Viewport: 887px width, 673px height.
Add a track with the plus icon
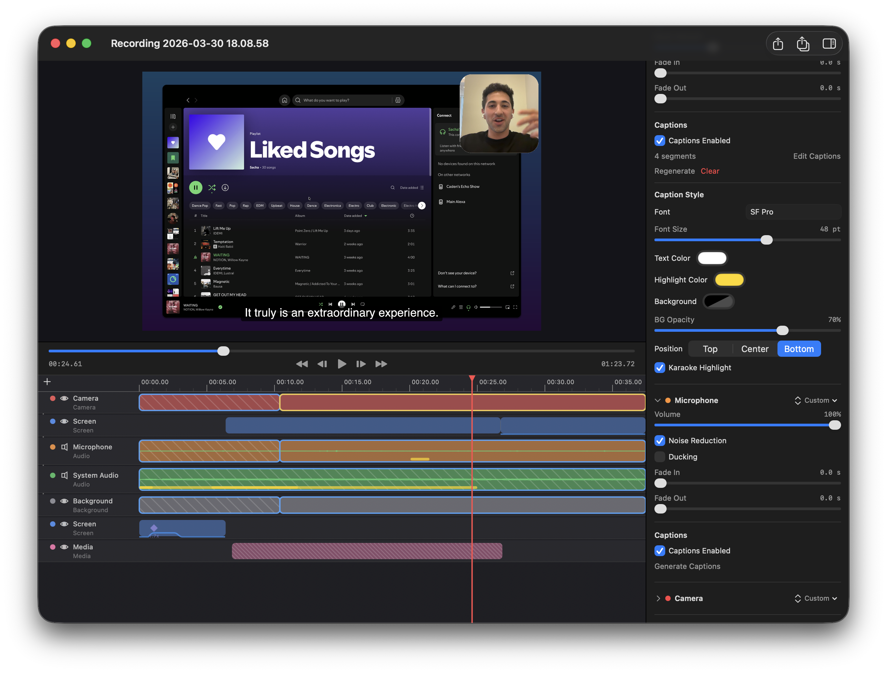(x=47, y=381)
